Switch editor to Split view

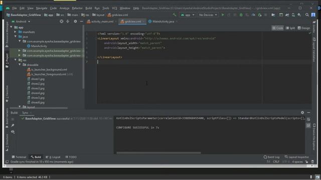pyautogui.click(x=290, y=28)
